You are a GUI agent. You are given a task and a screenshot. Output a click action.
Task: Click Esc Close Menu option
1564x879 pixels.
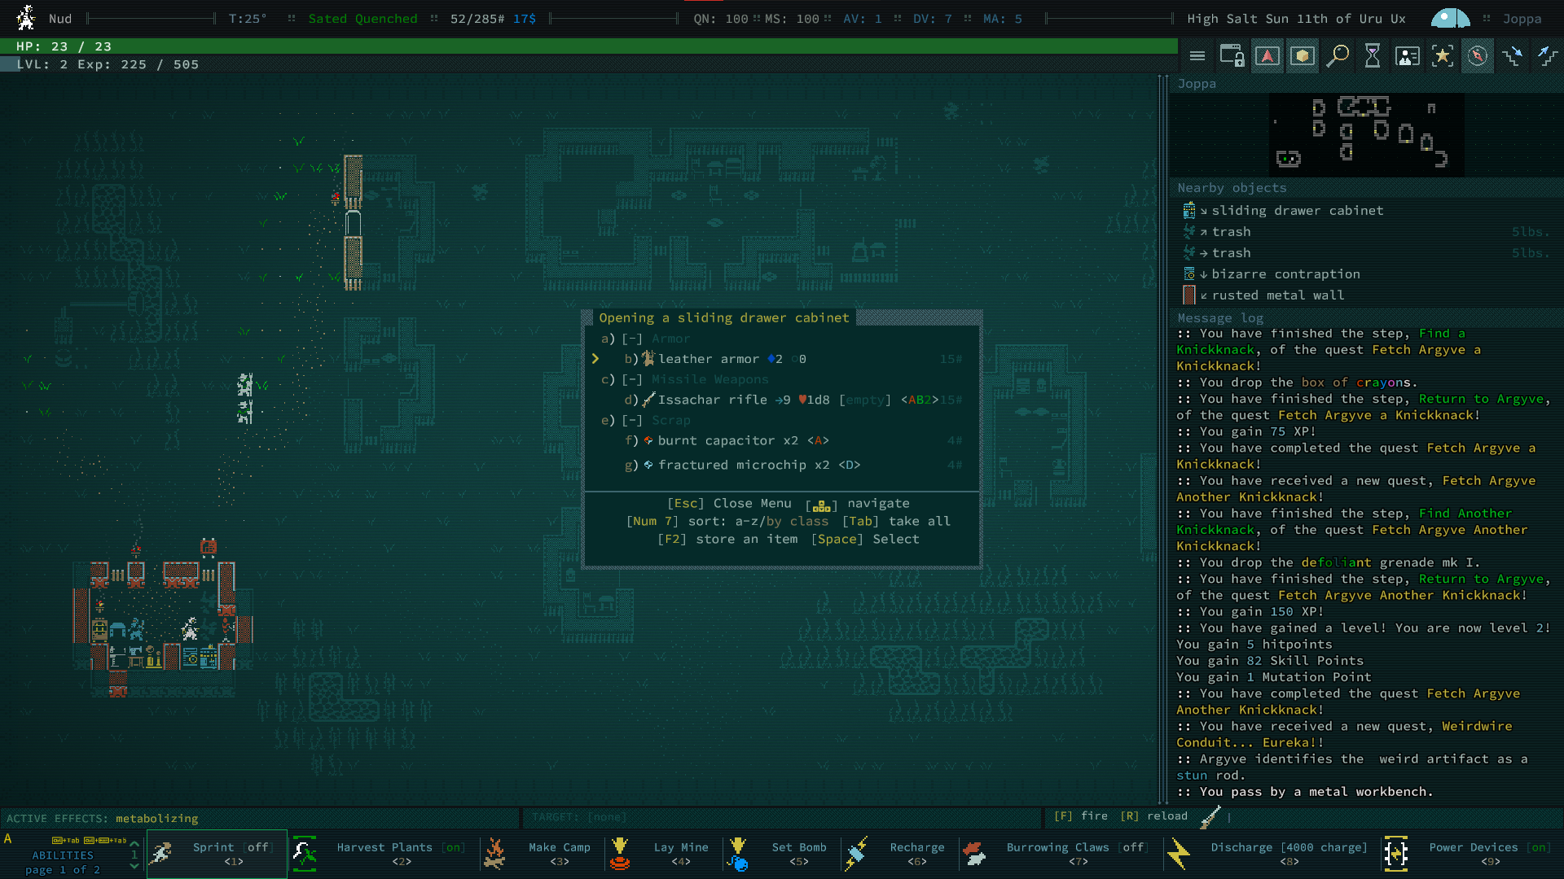[x=729, y=503]
